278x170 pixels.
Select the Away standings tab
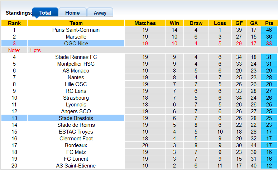(x=100, y=13)
